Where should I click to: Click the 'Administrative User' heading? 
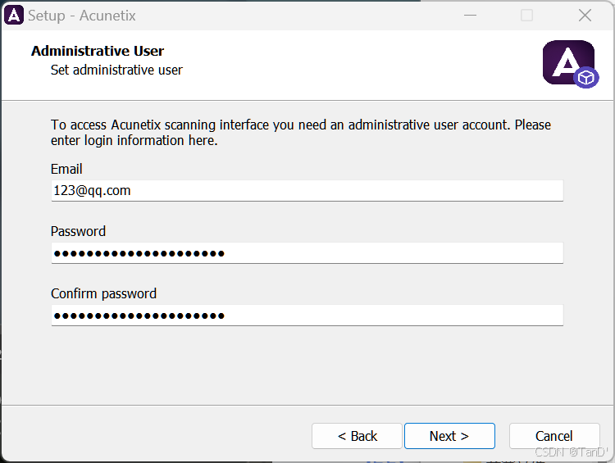(x=98, y=51)
